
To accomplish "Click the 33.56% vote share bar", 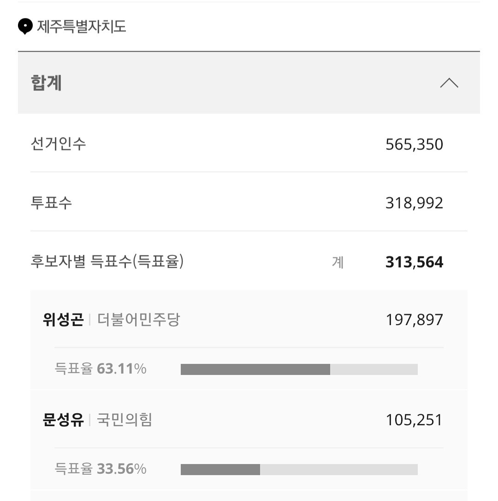I will pos(299,470).
